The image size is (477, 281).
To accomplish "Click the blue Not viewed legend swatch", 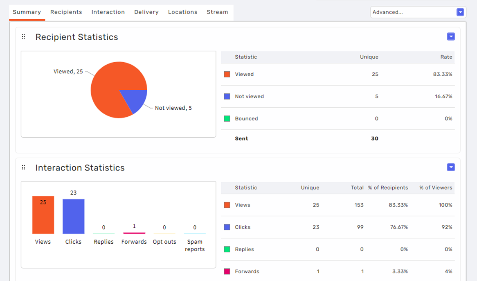I will coord(227,97).
